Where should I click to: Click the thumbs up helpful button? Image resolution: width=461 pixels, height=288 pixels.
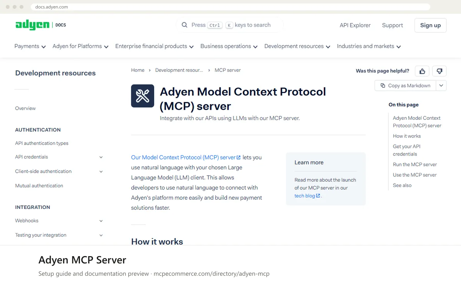click(x=422, y=71)
